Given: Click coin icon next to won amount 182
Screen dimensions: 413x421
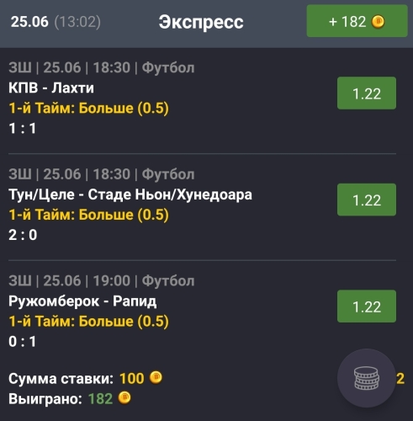Looking at the screenshot, I should pyautogui.click(x=124, y=398).
